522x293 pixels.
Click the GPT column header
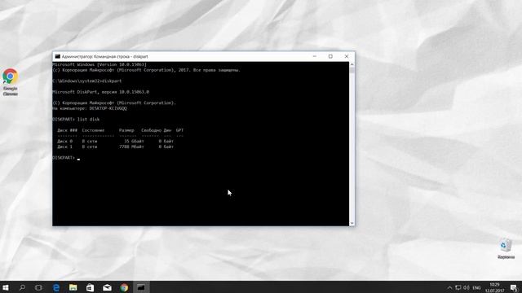tap(179, 130)
